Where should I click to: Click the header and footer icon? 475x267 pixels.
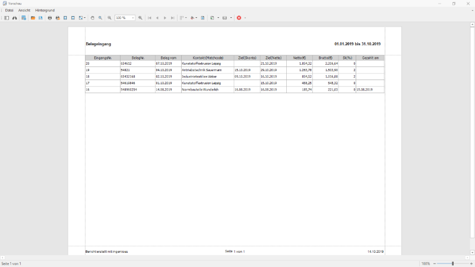pos(73,18)
